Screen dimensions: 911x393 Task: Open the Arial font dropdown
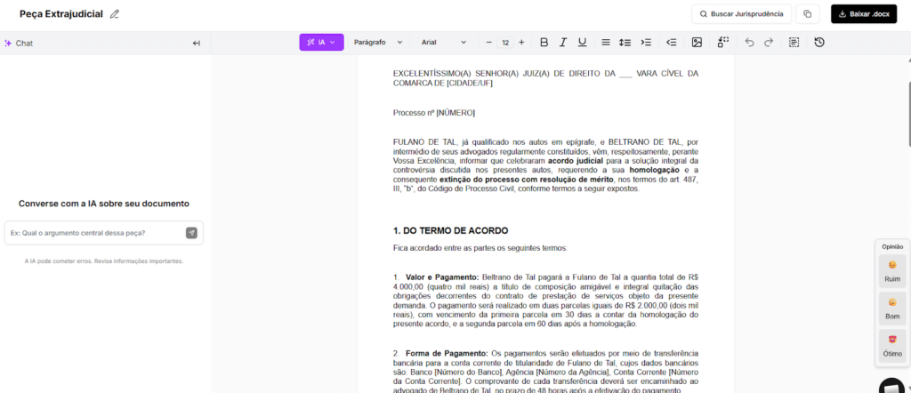point(444,43)
